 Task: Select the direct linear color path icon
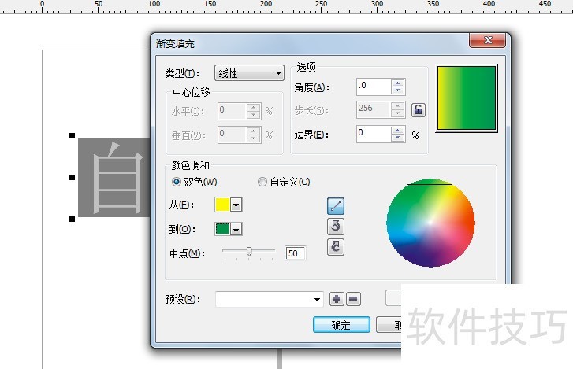pos(336,206)
